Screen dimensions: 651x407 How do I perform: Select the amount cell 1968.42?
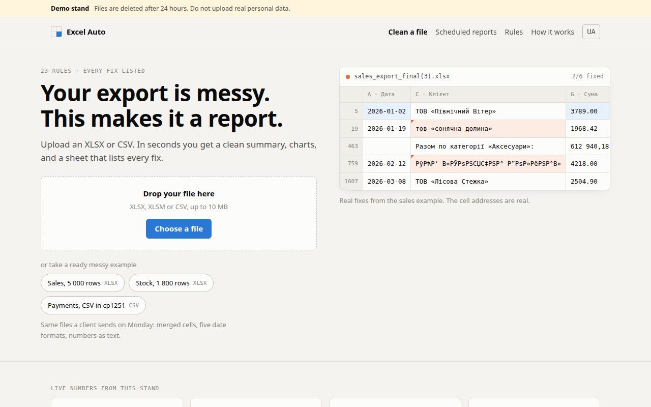click(588, 129)
